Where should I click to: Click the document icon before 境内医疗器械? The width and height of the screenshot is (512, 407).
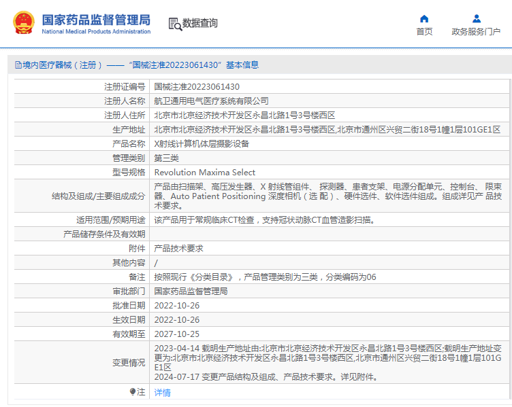pos(18,65)
